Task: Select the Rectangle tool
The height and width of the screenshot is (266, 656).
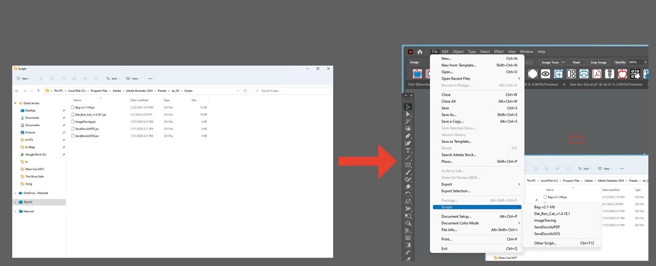Action: (408, 165)
